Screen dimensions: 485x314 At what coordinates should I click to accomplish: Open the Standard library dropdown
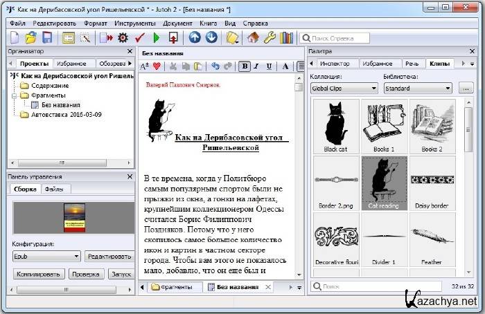click(417, 89)
